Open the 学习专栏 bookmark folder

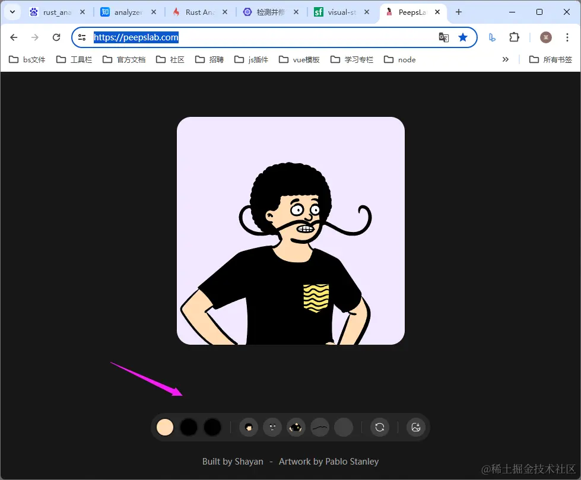click(x=352, y=60)
